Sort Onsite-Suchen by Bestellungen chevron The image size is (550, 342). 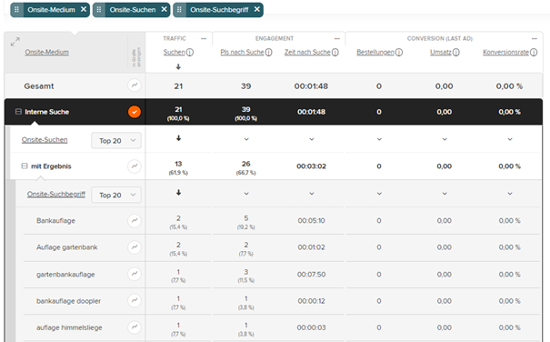[x=379, y=139]
